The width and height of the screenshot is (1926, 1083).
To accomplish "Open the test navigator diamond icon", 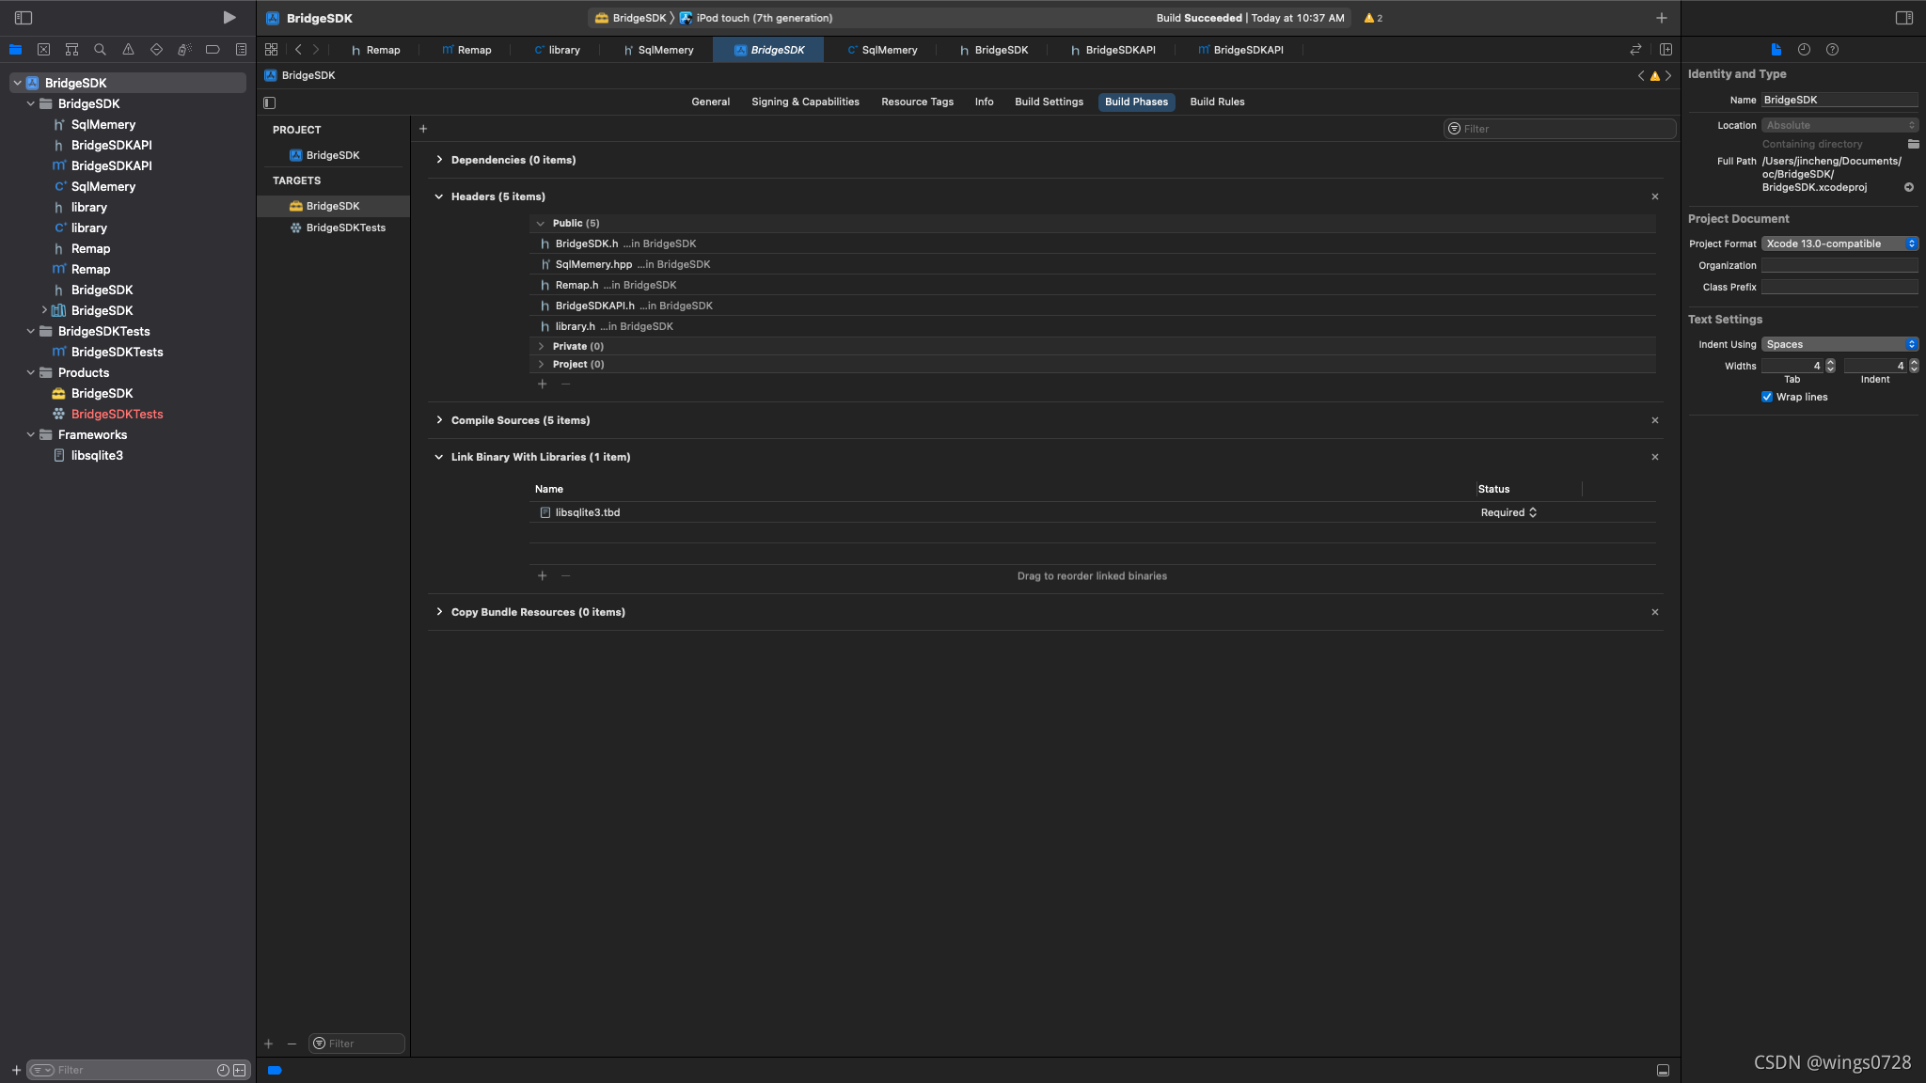I will tap(156, 50).
